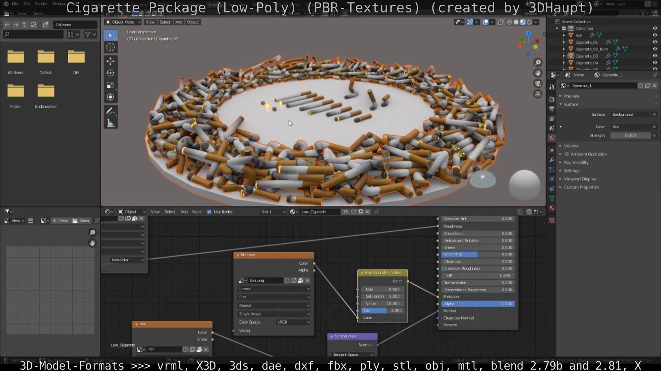Image resolution: width=661 pixels, height=371 pixels.
Task: Open the Material properties tab icon
Action: (552, 208)
